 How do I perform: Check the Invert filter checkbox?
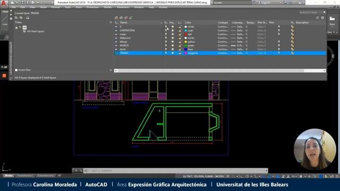point(16,70)
